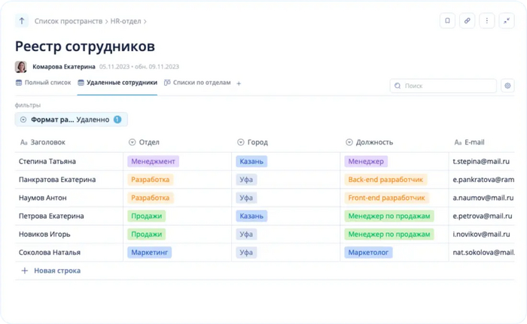Click dropdown icon in Формат работы filter
The width and height of the screenshot is (527, 324).
23,120
